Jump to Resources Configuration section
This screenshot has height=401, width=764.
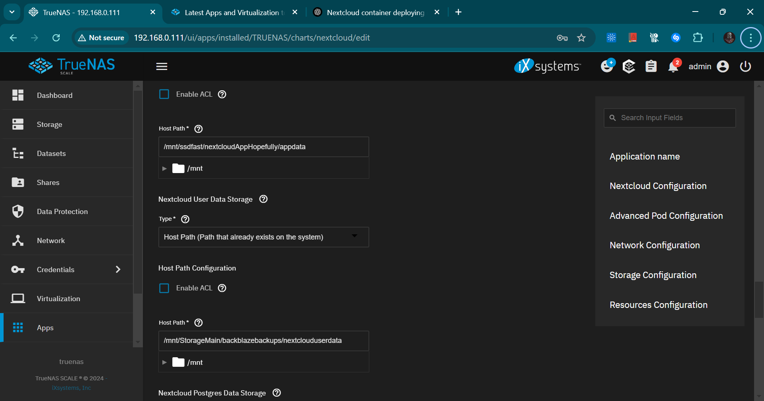pos(659,305)
